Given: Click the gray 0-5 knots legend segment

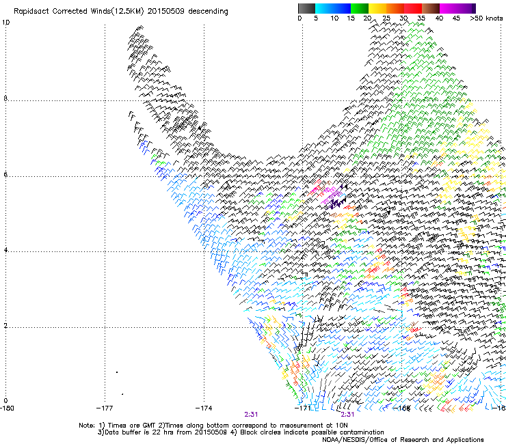Looking at the screenshot, I should click(306, 8).
